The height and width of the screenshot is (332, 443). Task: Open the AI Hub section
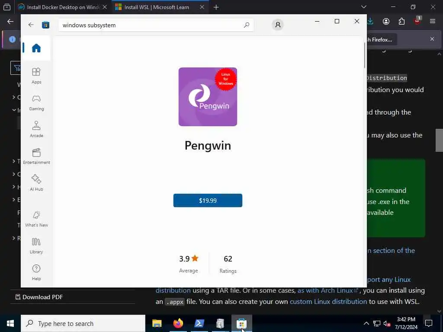36,183
